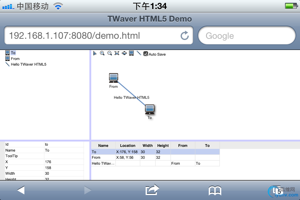Viewport: 300px width, 200px height.
Task: Click the Y property value 158
Action: click(x=64, y=168)
